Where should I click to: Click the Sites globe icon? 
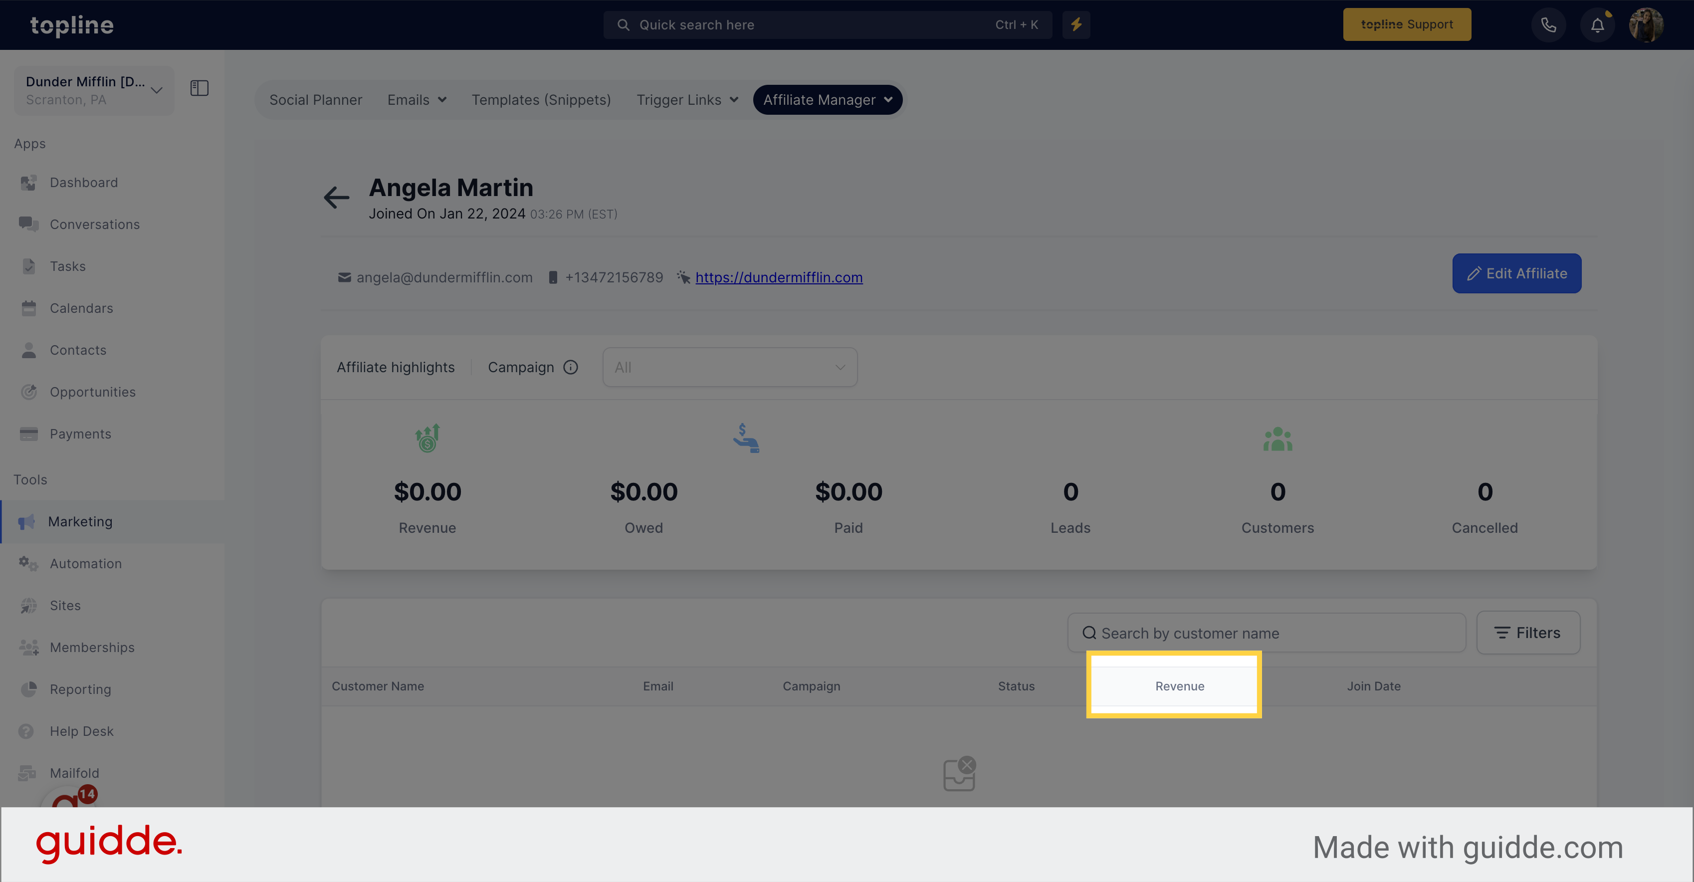point(28,606)
